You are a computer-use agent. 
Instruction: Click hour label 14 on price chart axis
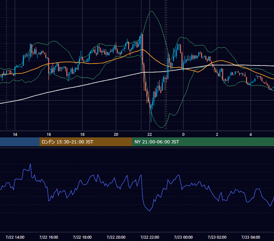(x=15, y=135)
